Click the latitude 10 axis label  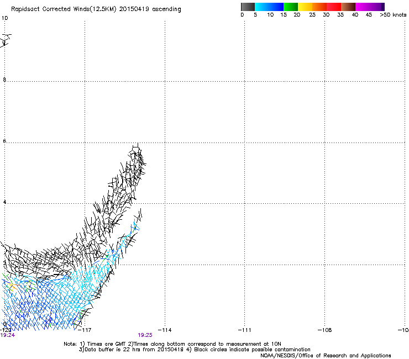point(4,18)
